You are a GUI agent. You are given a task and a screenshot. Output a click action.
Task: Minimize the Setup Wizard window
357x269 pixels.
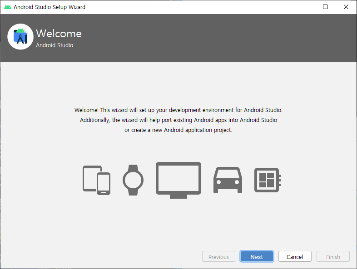point(305,7)
